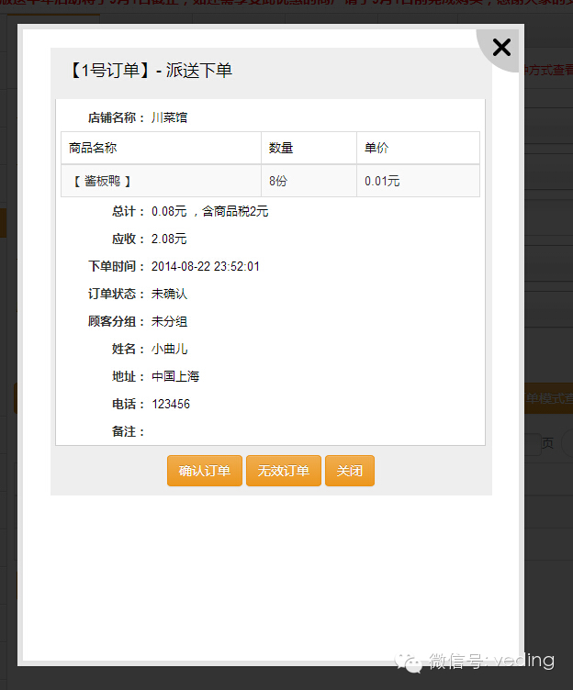
Task: Click the 商品名称 column header
Action: (x=93, y=148)
